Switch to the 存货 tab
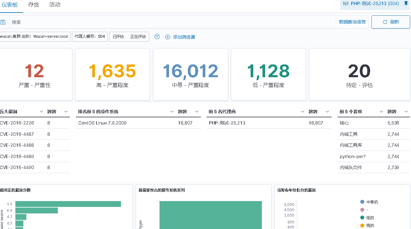 pyautogui.click(x=34, y=5)
